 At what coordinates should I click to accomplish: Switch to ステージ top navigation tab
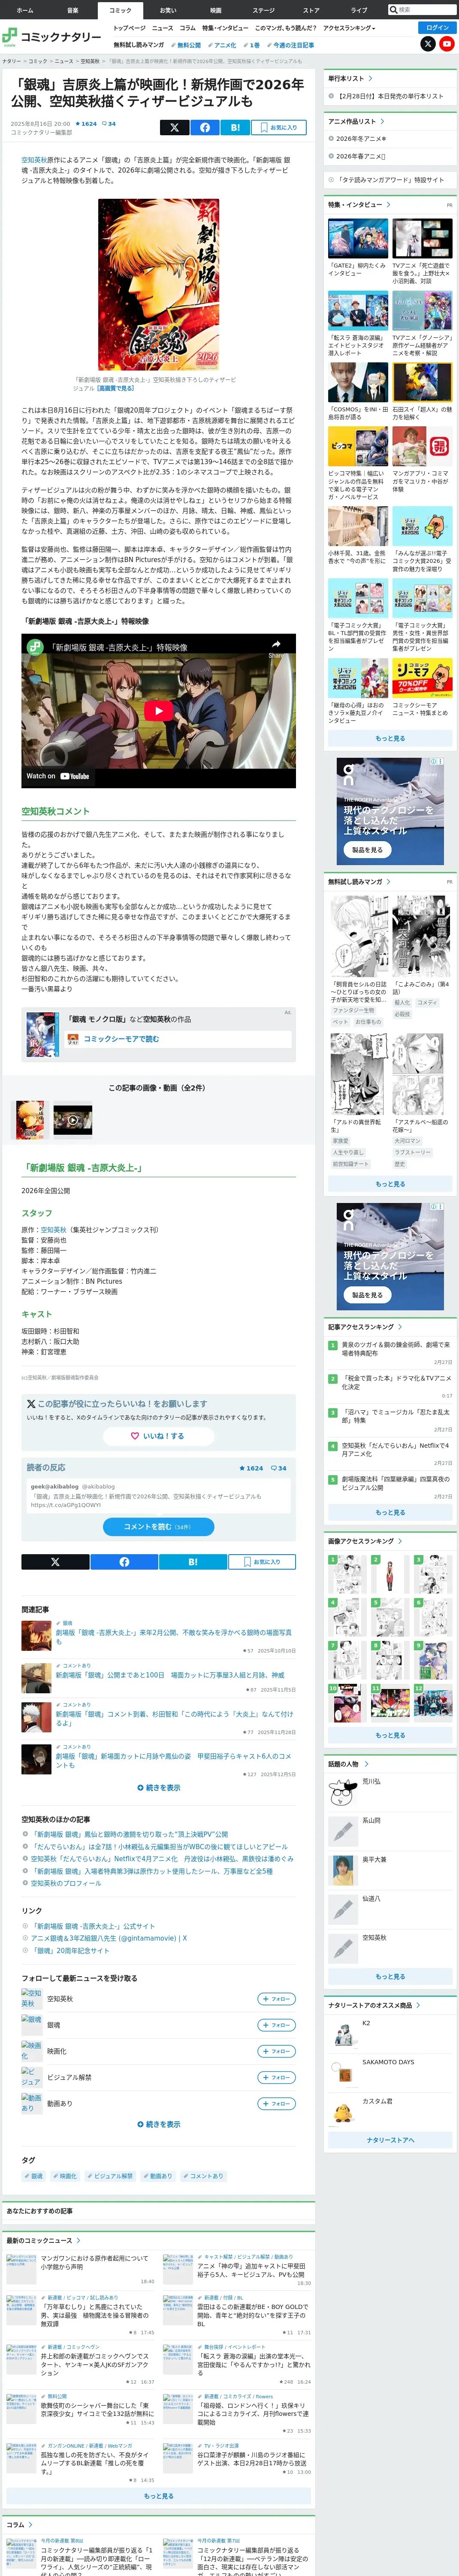tap(263, 10)
